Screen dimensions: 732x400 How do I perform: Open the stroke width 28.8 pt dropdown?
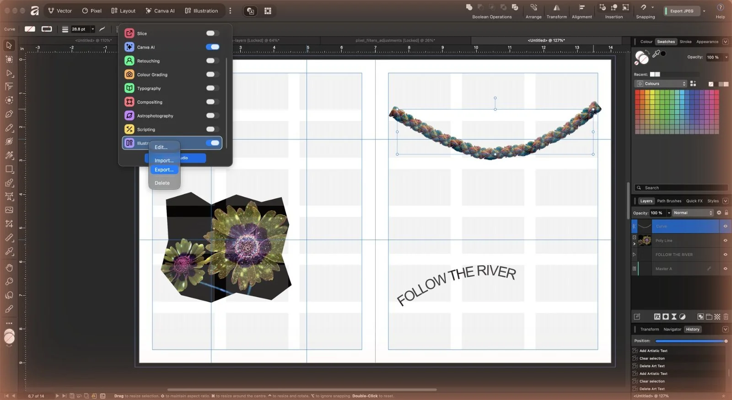pos(92,29)
